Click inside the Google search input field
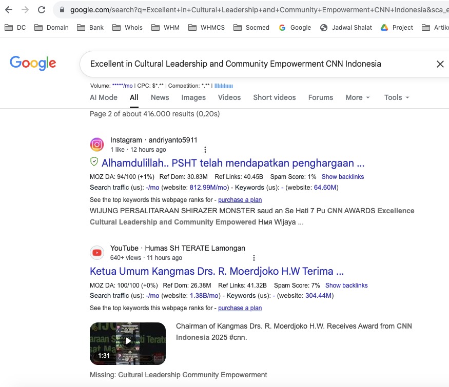This screenshot has width=449, height=387. tap(246, 64)
